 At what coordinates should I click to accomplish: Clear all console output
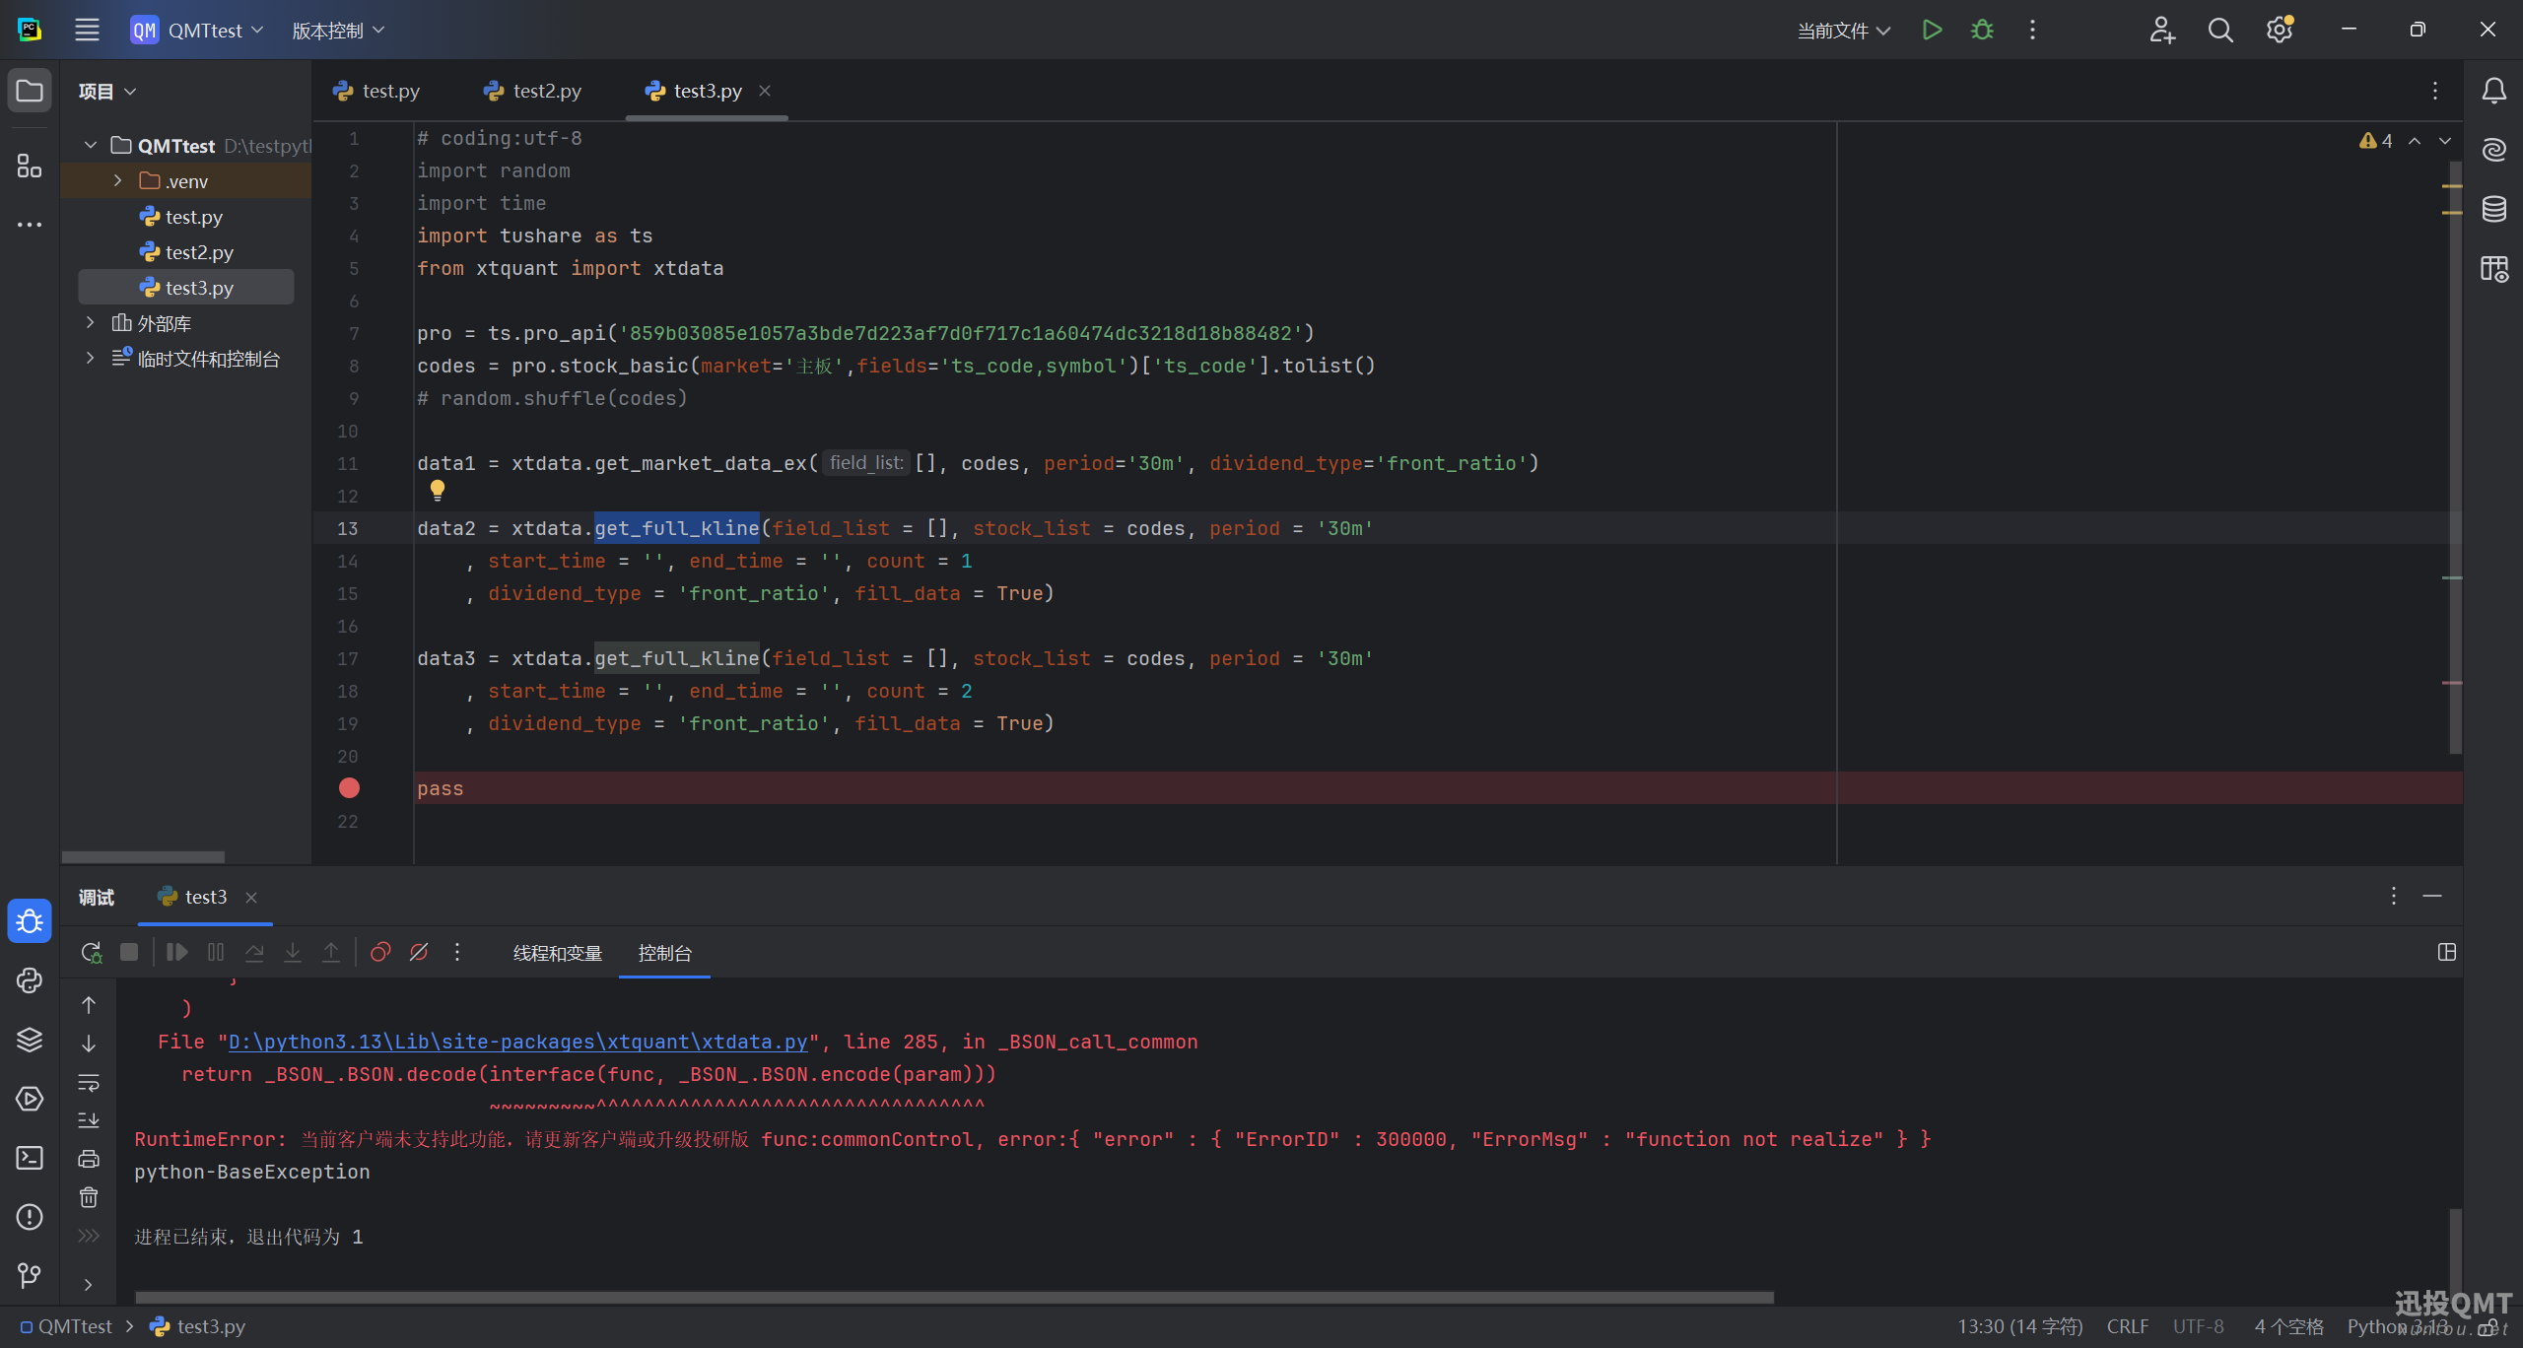pos(89,1197)
